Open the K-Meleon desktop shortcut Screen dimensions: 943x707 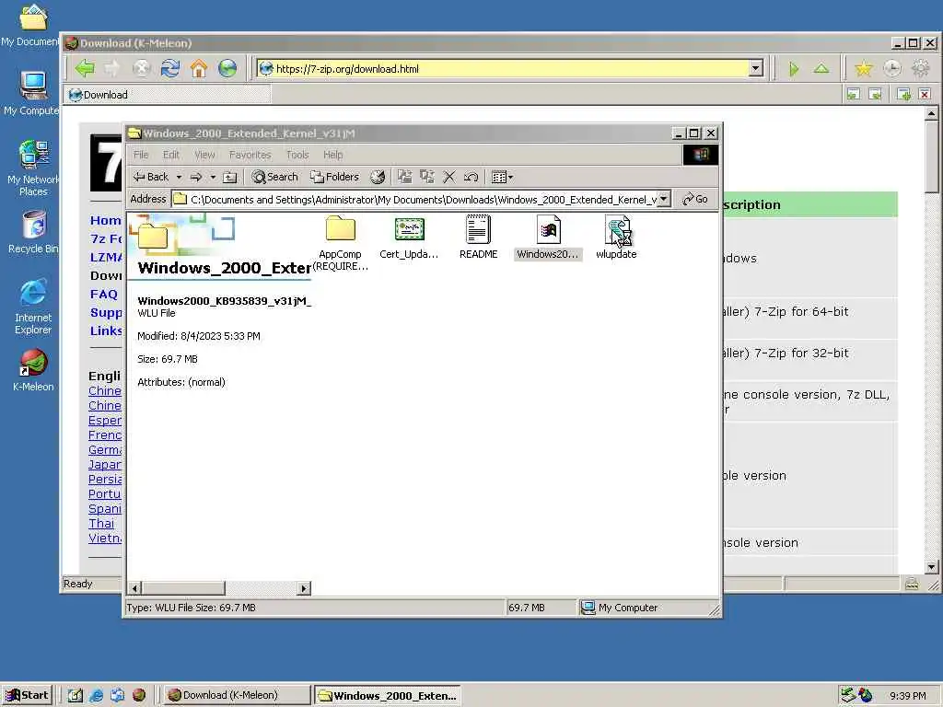click(33, 370)
